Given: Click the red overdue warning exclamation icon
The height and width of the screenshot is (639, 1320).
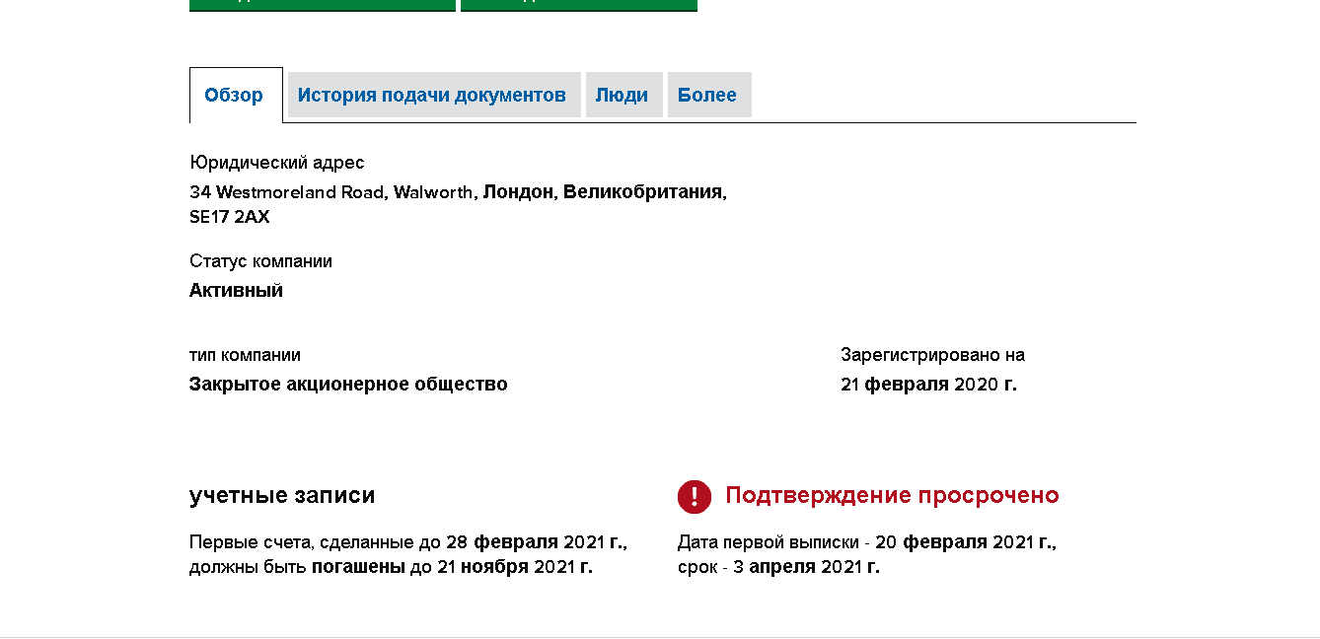Looking at the screenshot, I should tap(694, 497).
